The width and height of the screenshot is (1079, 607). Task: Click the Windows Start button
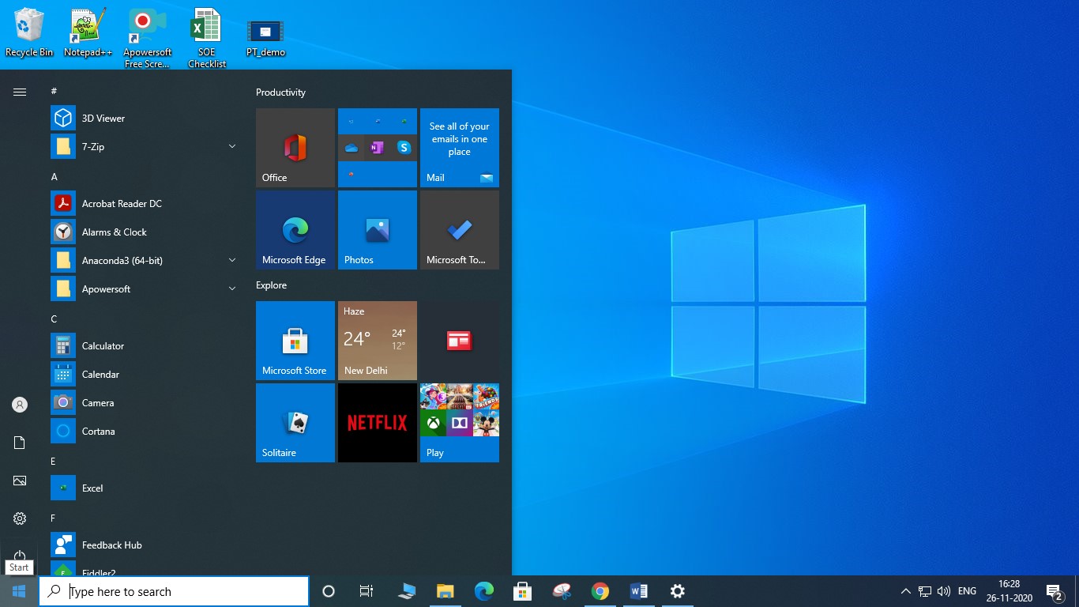[x=19, y=591]
